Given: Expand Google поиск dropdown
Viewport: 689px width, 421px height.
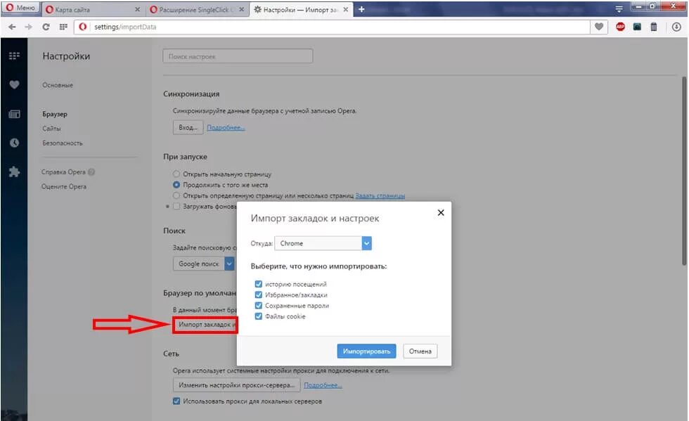Looking at the screenshot, I should tap(229, 264).
